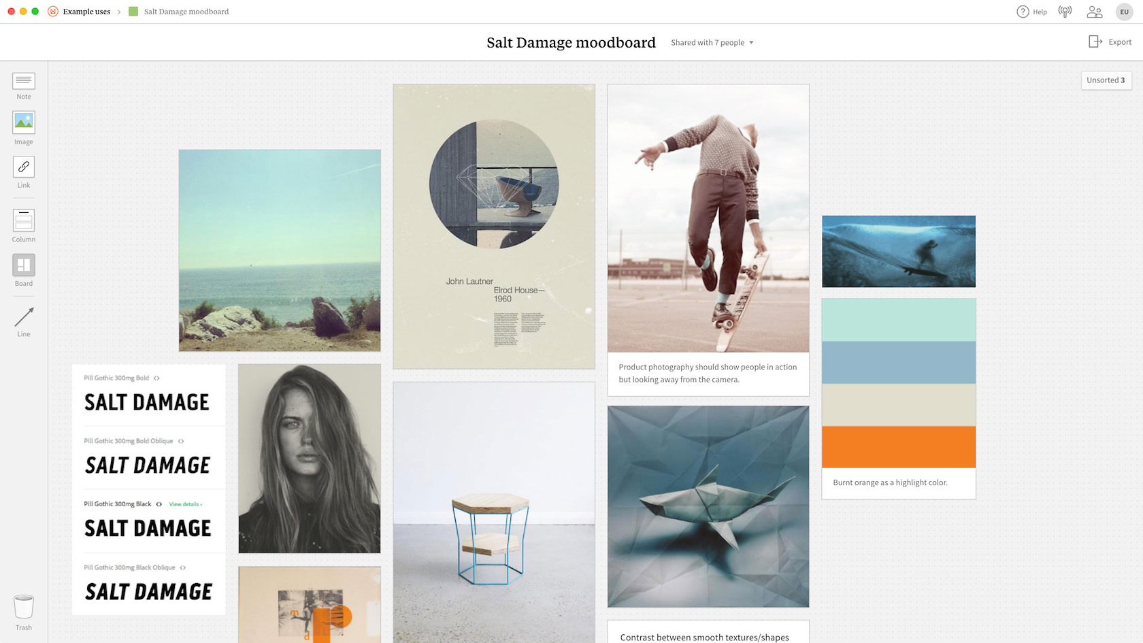The height and width of the screenshot is (643, 1143).
Task: Click the Export button
Action: click(1110, 42)
